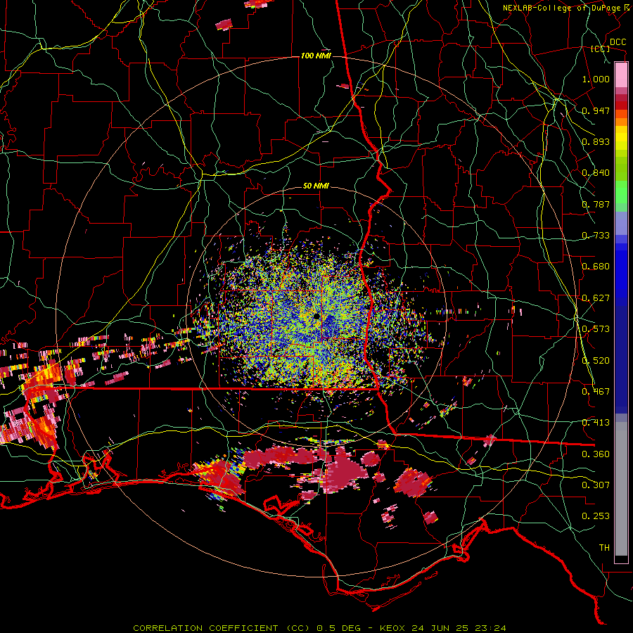
Task: Click the 0.360 legend value
Action: (x=596, y=454)
